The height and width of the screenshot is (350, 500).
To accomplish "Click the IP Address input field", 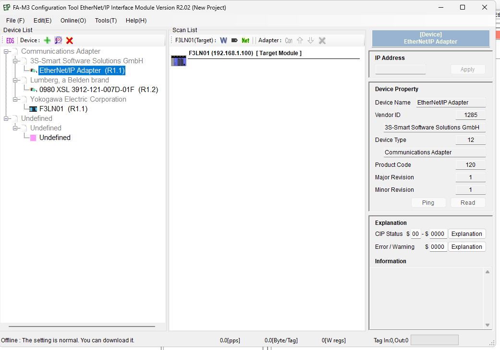I will 401,70.
